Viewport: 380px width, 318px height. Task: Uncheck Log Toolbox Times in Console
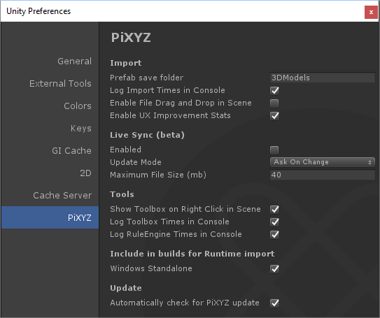(274, 222)
